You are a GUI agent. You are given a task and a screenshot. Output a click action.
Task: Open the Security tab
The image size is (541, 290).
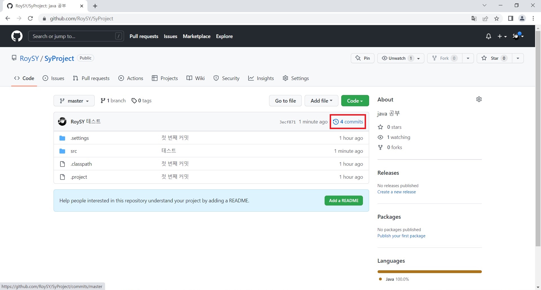[x=227, y=78]
